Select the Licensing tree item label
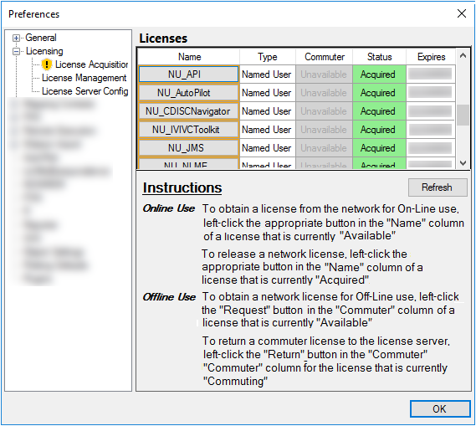 [x=44, y=51]
